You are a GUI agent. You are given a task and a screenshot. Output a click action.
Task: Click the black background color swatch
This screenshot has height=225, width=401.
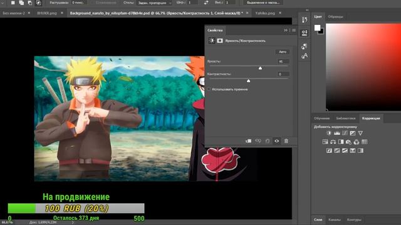[321, 32]
